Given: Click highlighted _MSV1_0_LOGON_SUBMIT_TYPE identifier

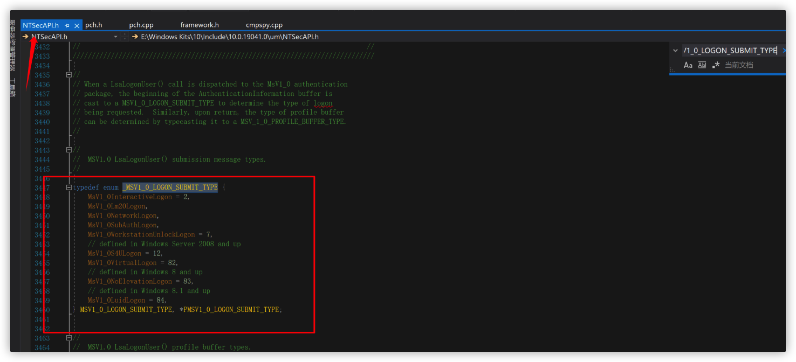Looking at the screenshot, I should coord(170,187).
